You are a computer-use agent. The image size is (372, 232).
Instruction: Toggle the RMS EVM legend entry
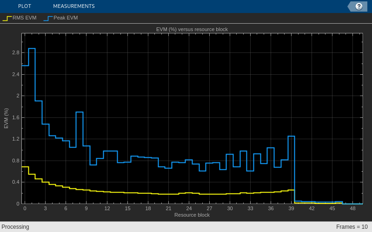pos(20,18)
